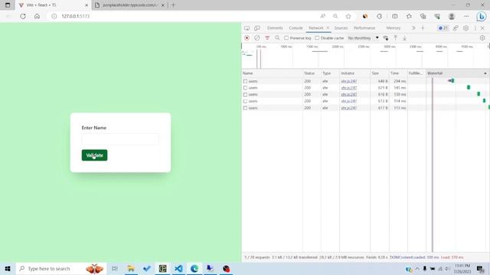
Task: Reload the page in the browser toolbar
Action: pos(23,16)
